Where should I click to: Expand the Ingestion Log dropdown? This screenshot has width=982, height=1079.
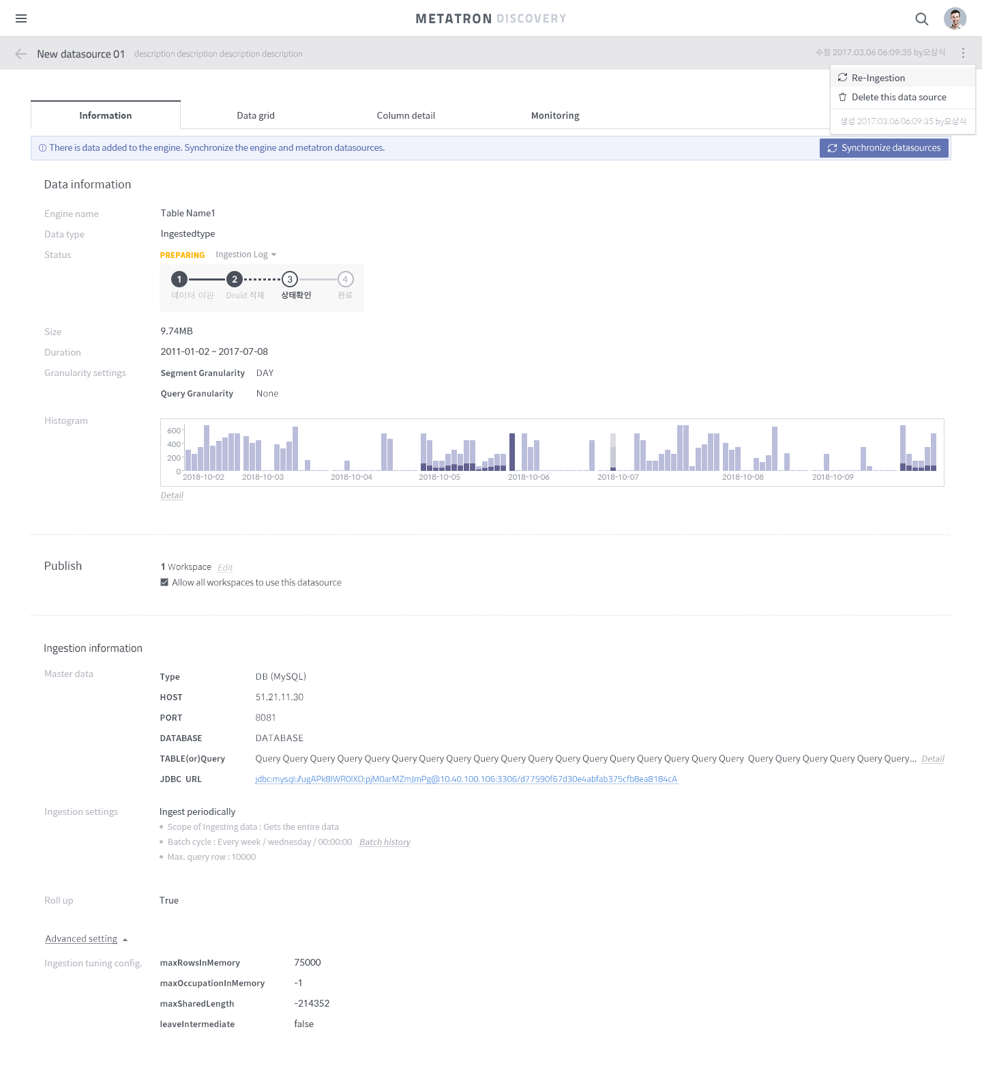pyautogui.click(x=245, y=255)
